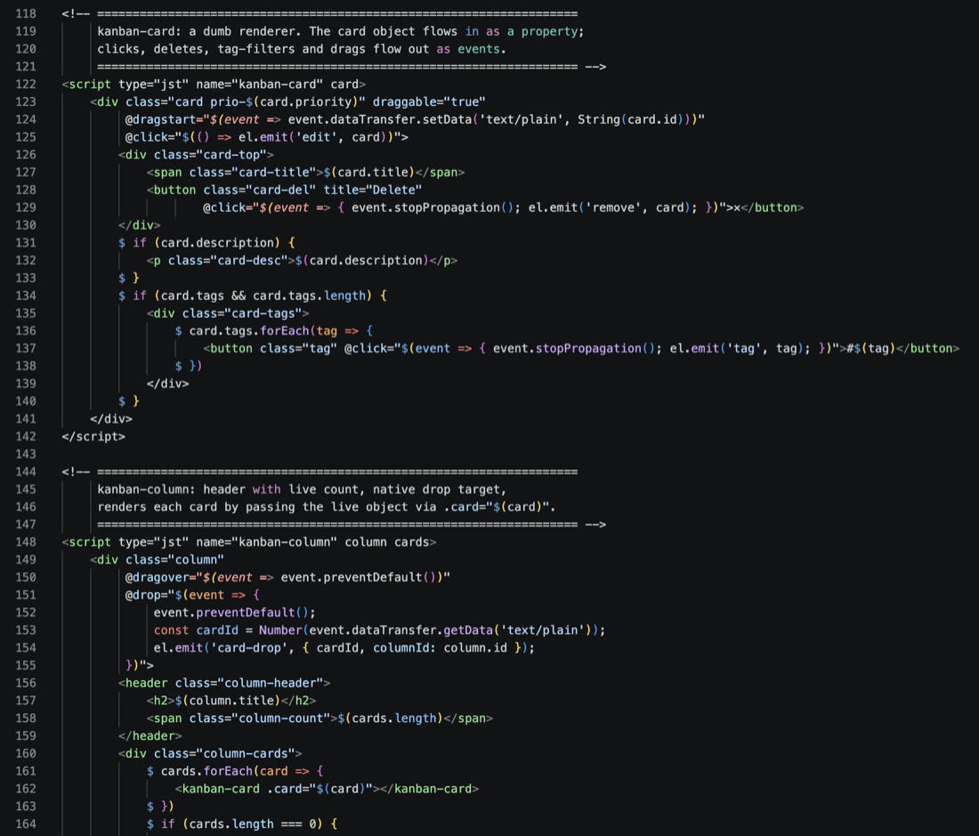Click the "const" keyword on line 153

[171, 630]
